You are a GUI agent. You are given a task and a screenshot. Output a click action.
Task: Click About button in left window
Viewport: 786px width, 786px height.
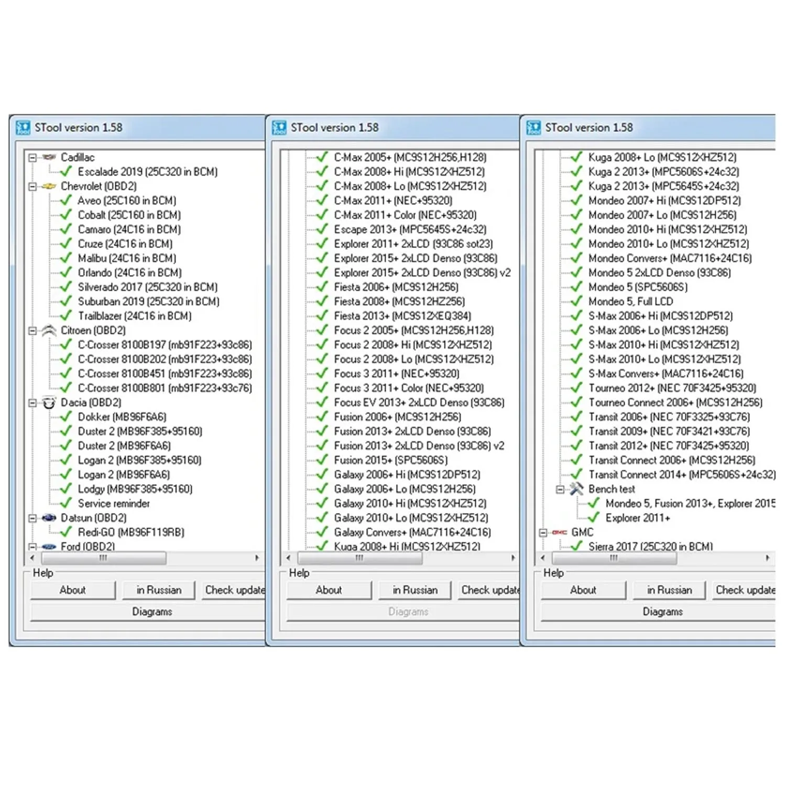click(x=73, y=590)
